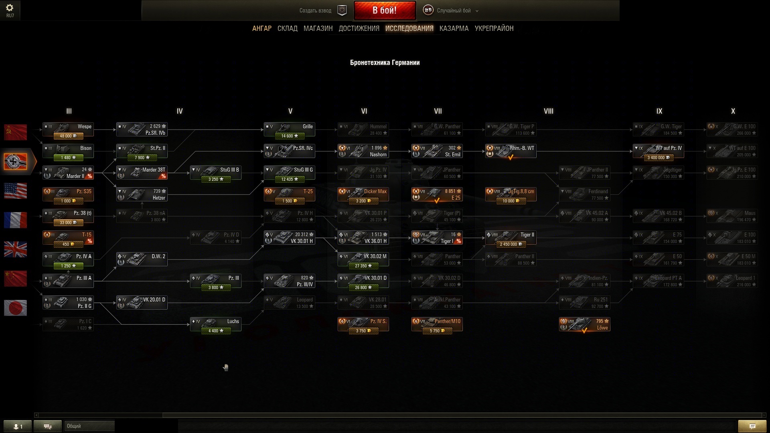Click the platoon shield icon

click(342, 10)
